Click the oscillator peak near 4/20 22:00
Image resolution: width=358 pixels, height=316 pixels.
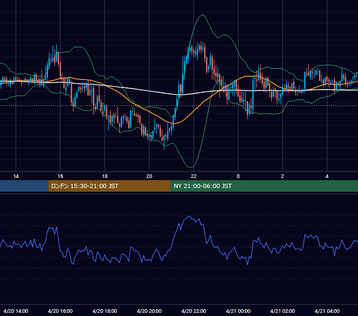pyautogui.click(x=190, y=216)
